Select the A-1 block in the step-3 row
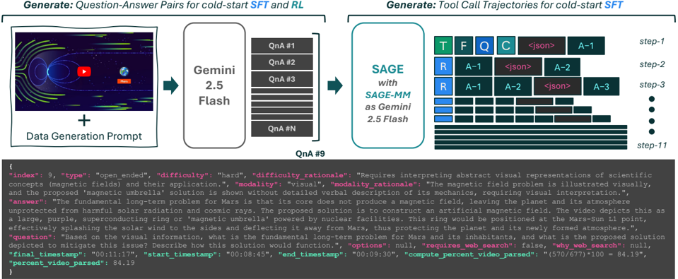 tap(474, 86)
